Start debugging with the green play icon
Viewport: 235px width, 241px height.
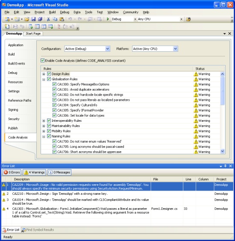point(108,19)
